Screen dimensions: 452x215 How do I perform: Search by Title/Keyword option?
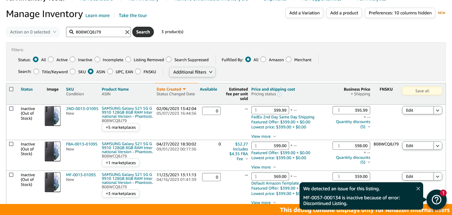coord(37,72)
